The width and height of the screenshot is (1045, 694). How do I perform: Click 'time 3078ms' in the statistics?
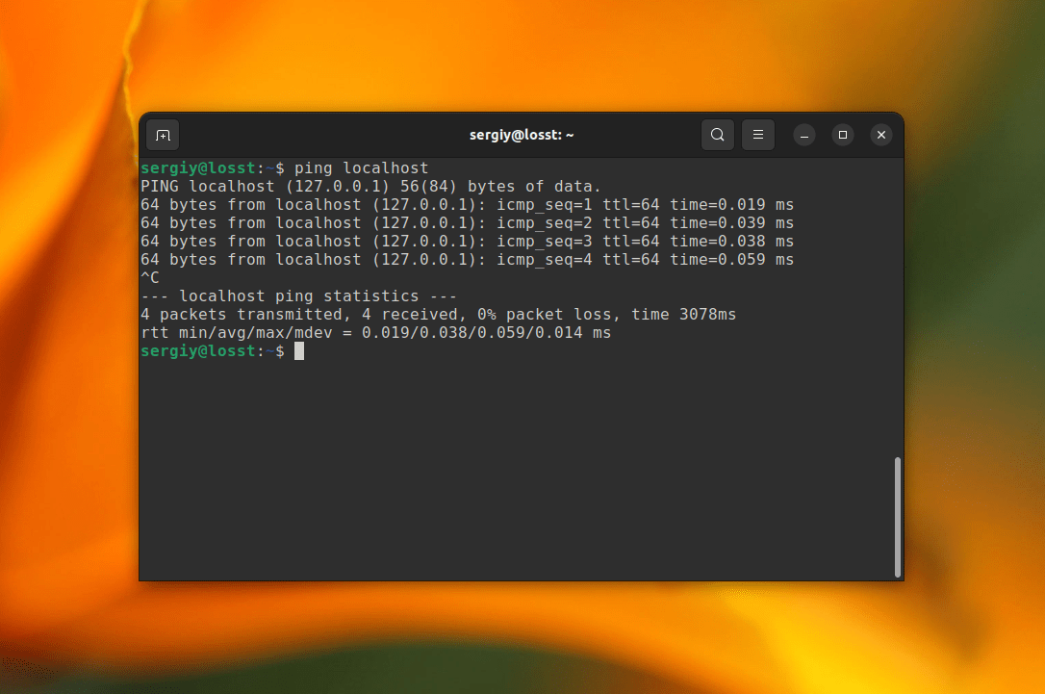pyautogui.click(x=684, y=314)
